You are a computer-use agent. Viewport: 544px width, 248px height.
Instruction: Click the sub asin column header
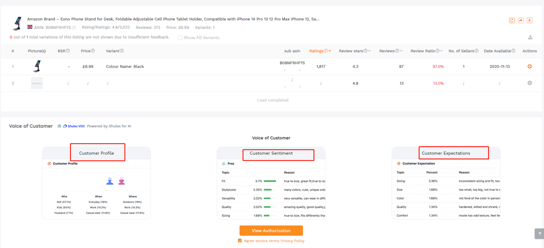point(292,51)
